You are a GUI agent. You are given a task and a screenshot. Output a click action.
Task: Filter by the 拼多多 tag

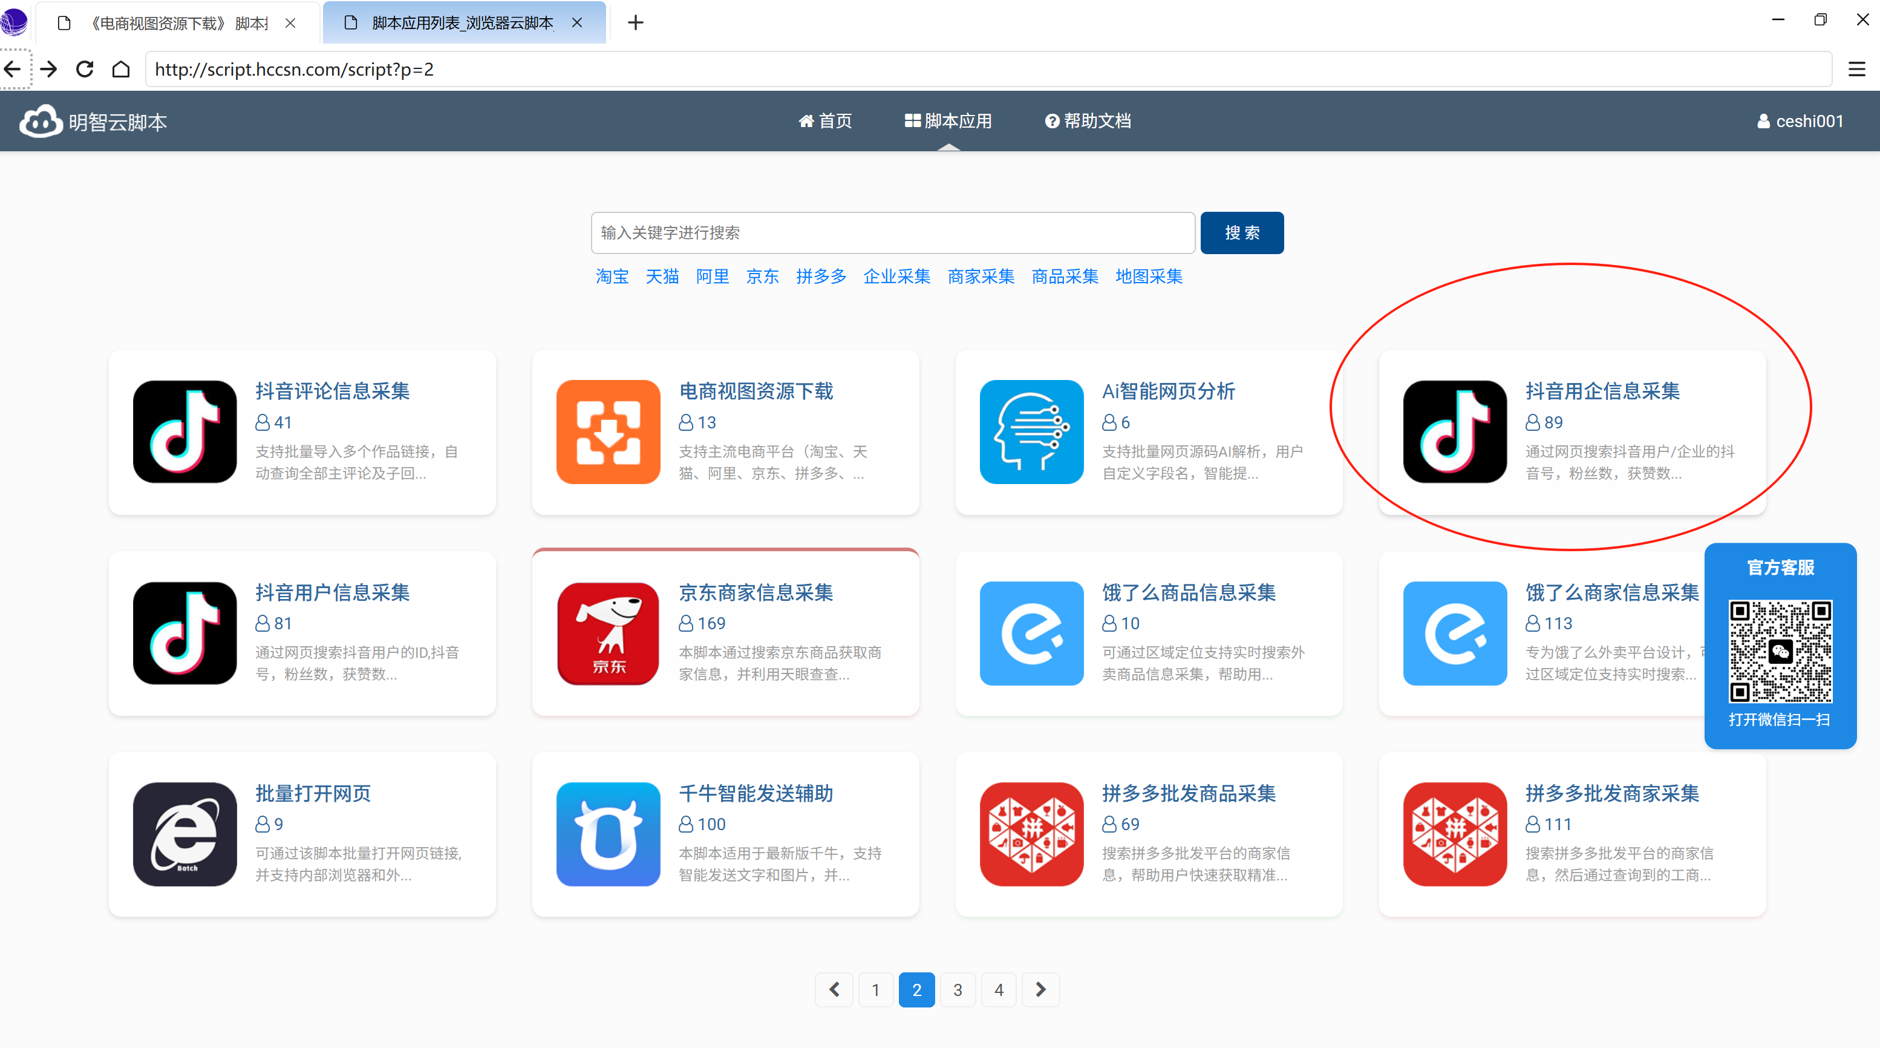click(x=821, y=277)
